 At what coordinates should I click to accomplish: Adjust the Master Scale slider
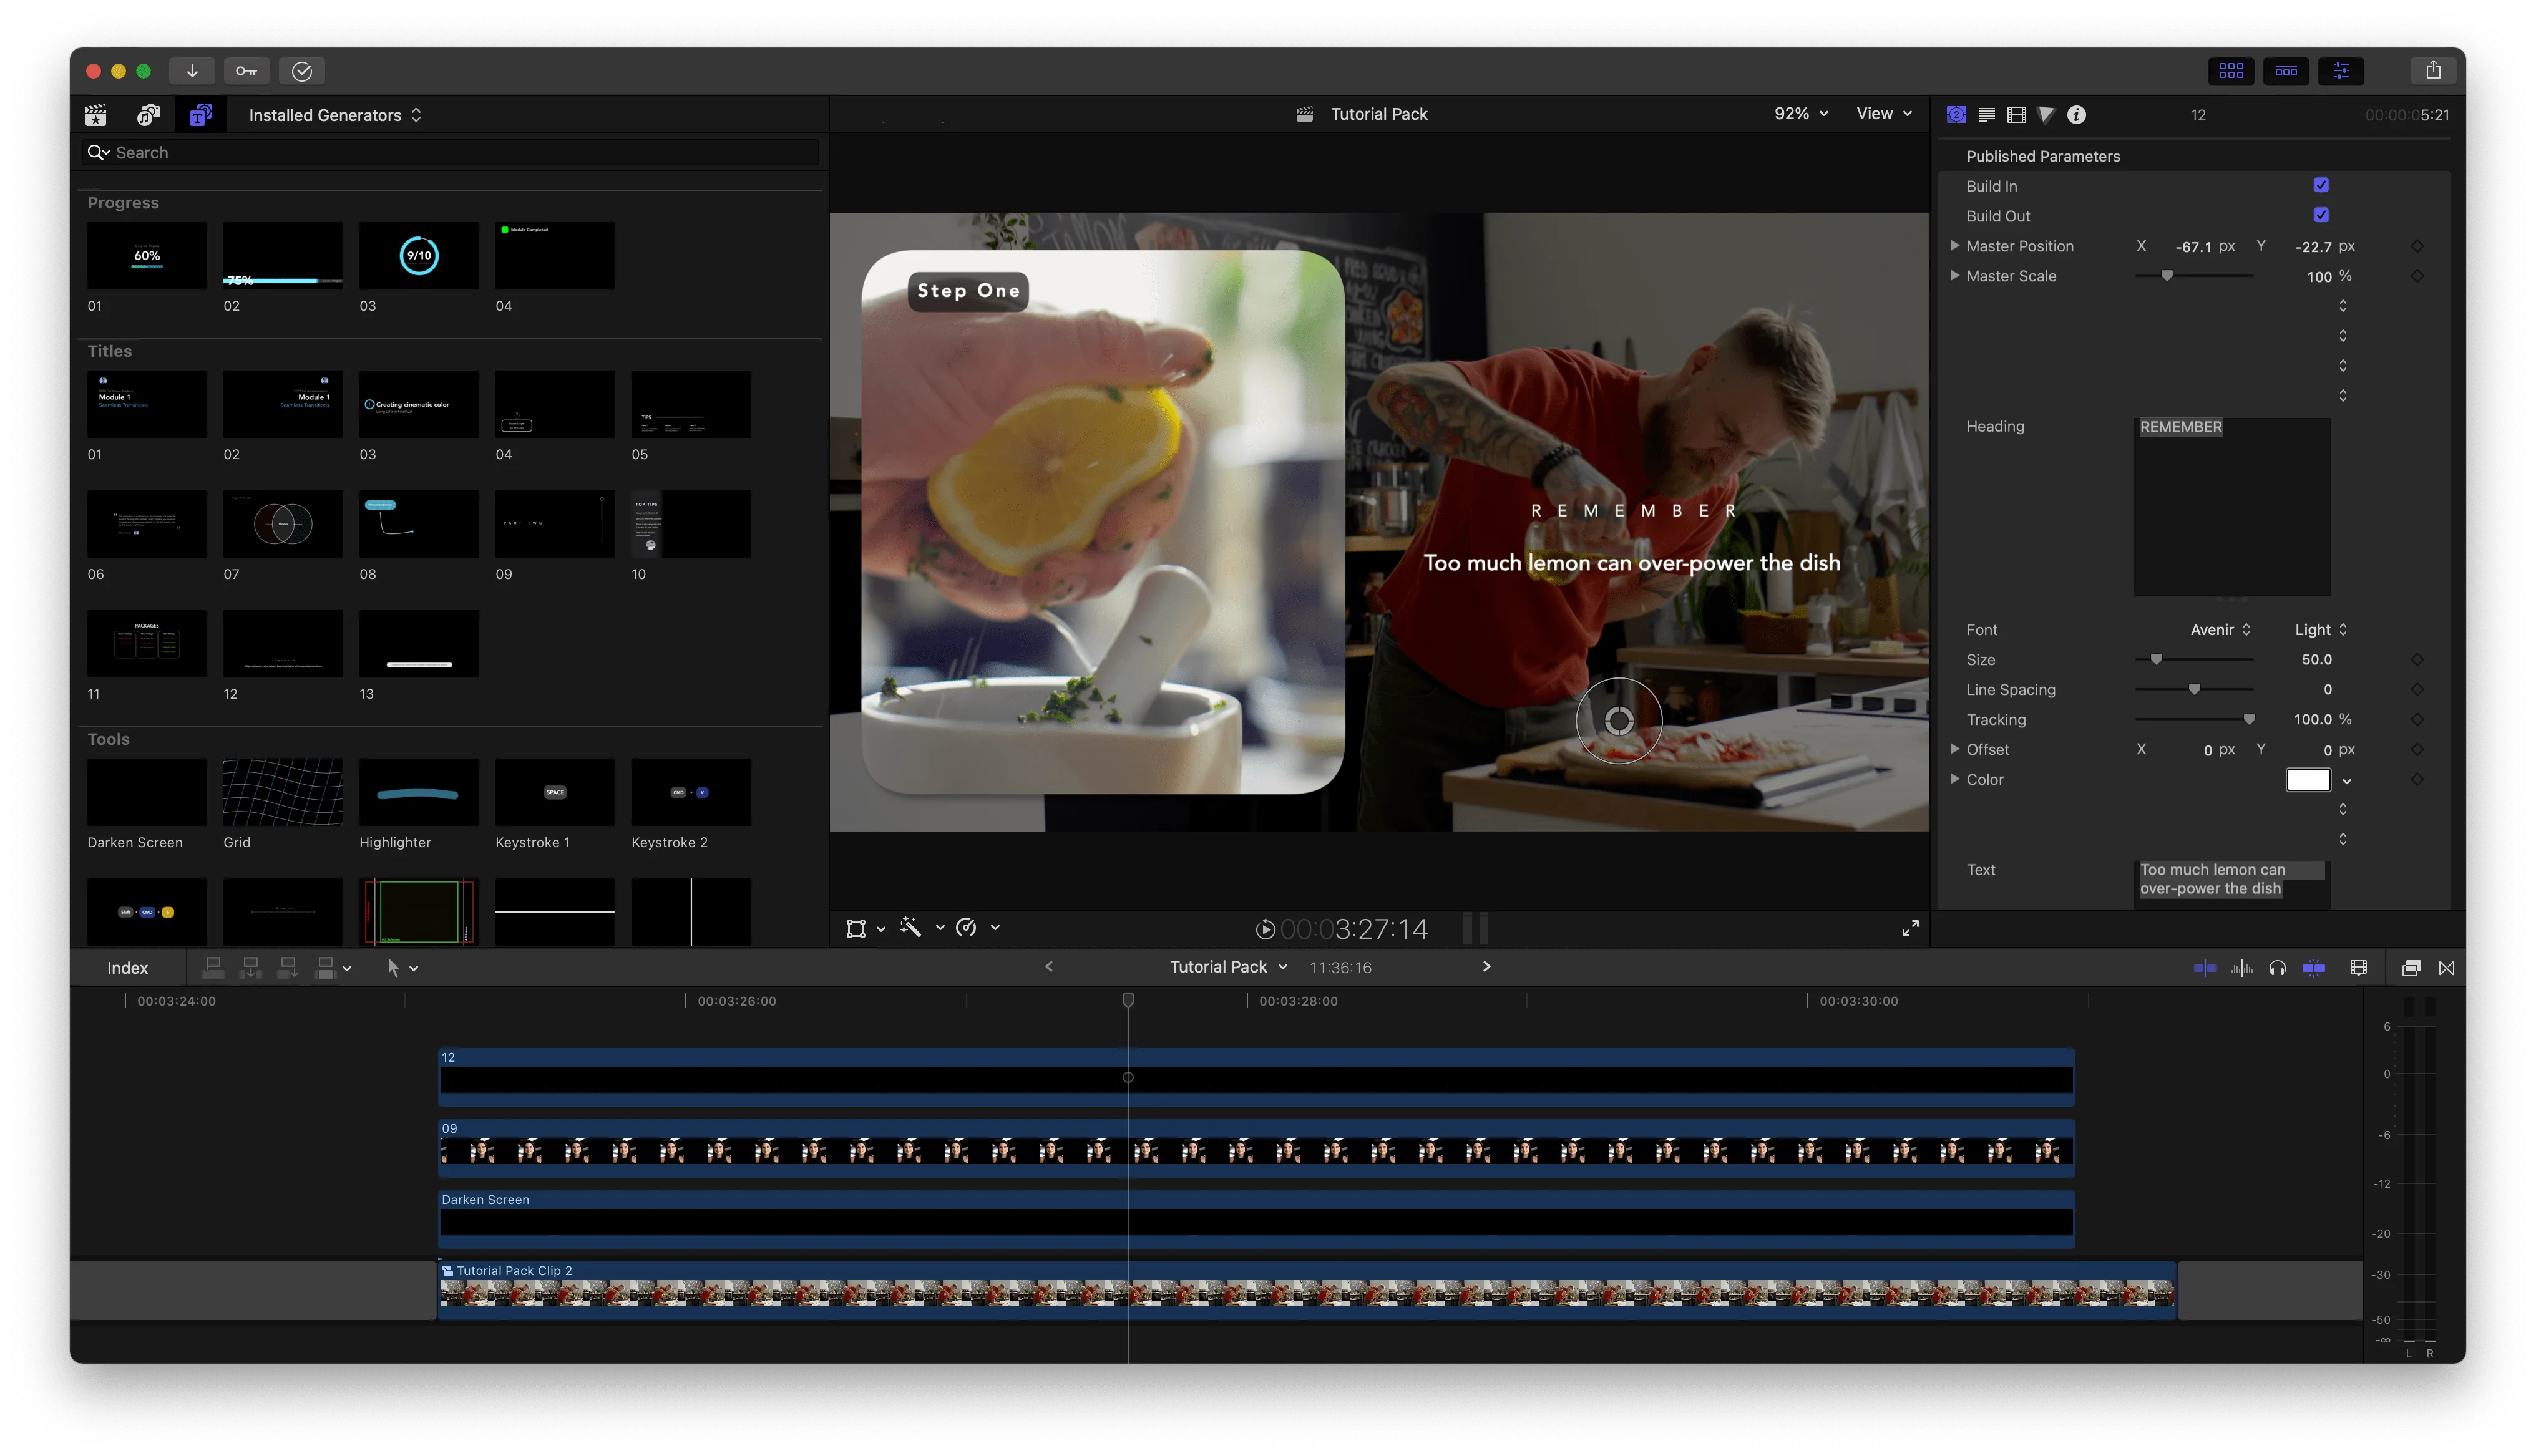[2167, 276]
